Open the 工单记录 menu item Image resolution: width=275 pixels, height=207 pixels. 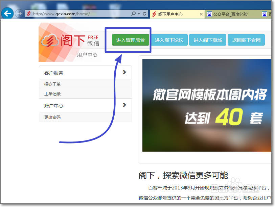tap(85, 94)
